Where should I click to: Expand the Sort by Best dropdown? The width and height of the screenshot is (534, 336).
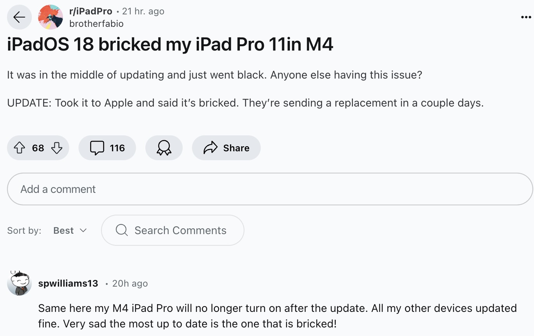point(70,231)
